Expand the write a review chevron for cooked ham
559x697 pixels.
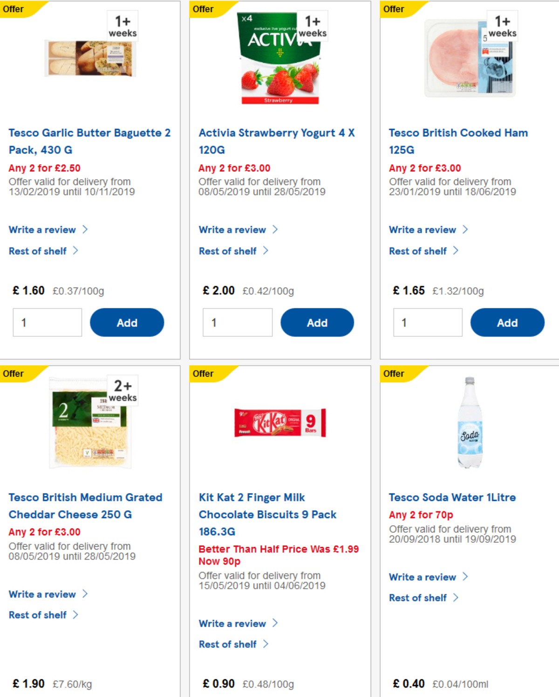465,229
